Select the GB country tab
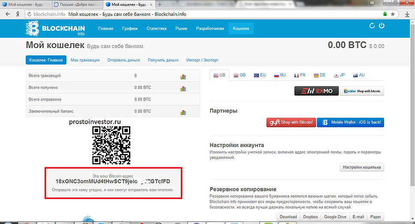 coord(240,75)
